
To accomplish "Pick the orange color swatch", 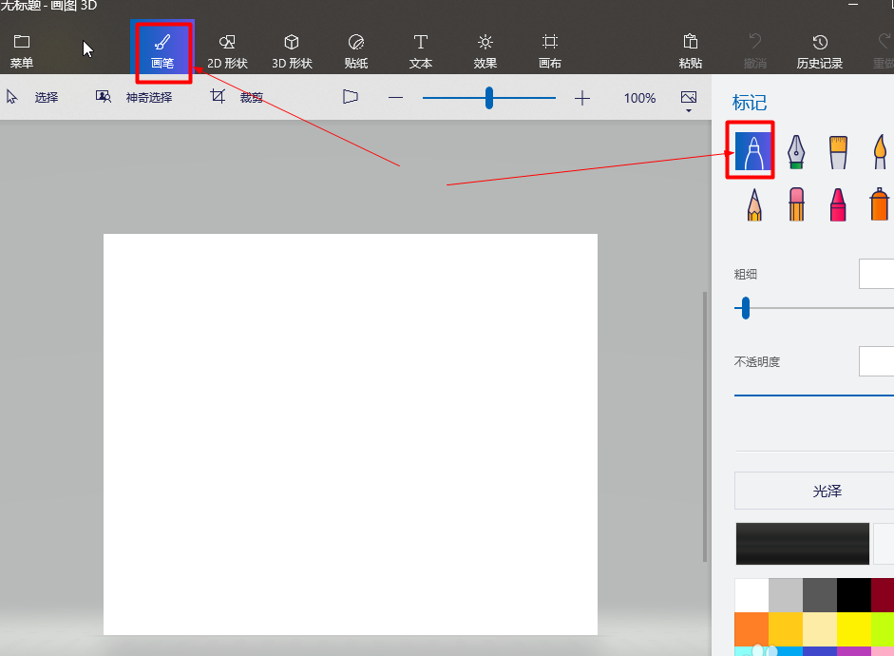I will click(751, 629).
